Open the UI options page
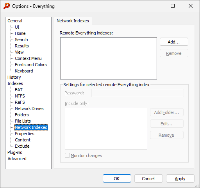Image resolution: width=200 pixels, height=188 pixels. 17,27
